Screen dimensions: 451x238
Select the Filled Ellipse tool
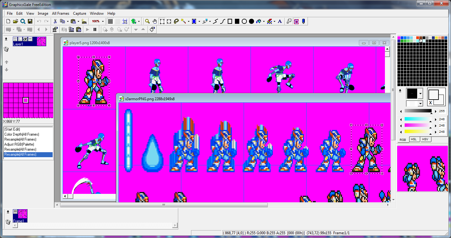click(251, 21)
